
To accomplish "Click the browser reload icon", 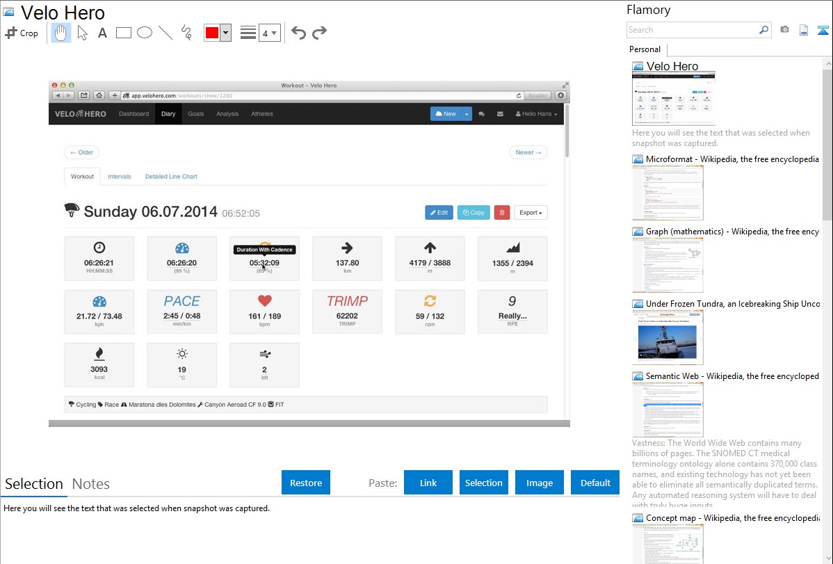I will 519,96.
